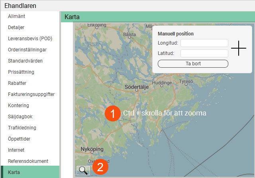The height and width of the screenshot is (178, 255).
Task: Select Prissättning in the sidebar
Action: (21, 72)
